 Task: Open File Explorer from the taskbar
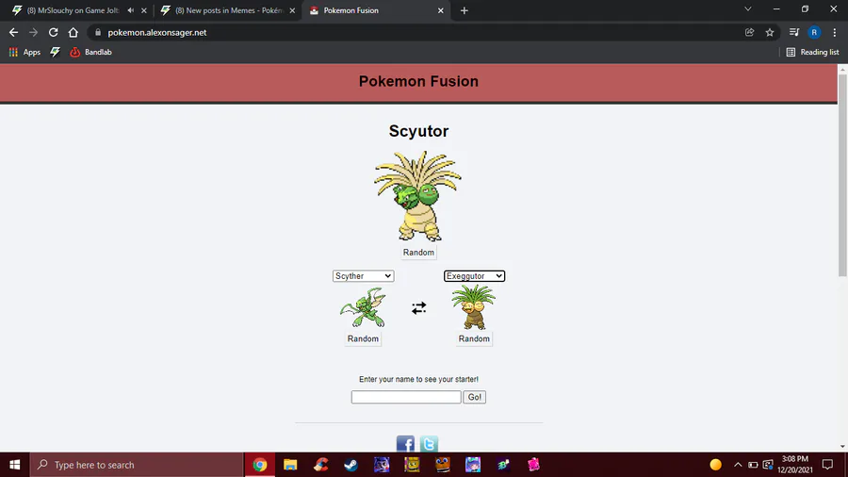click(x=290, y=465)
